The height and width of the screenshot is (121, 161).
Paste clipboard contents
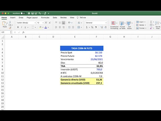(4, 24)
